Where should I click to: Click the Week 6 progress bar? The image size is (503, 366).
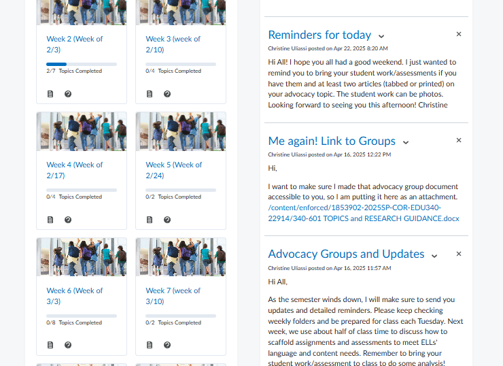tap(82, 316)
